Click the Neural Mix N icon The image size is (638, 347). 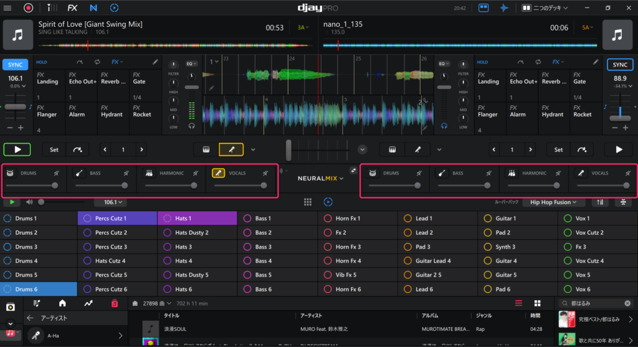point(93,8)
